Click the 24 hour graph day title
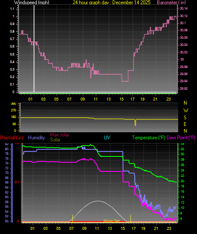The image size is (197, 234). (x=111, y=3)
